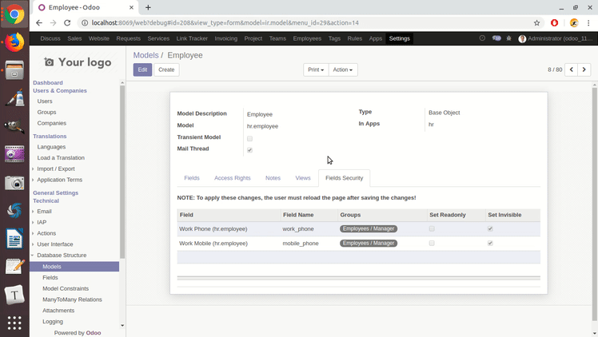The image size is (598, 337).
Task: Go to the previous model record
Action: click(572, 69)
